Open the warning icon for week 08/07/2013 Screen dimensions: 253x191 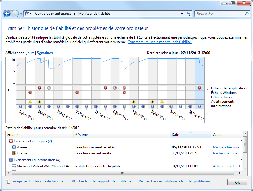tap(40, 102)
